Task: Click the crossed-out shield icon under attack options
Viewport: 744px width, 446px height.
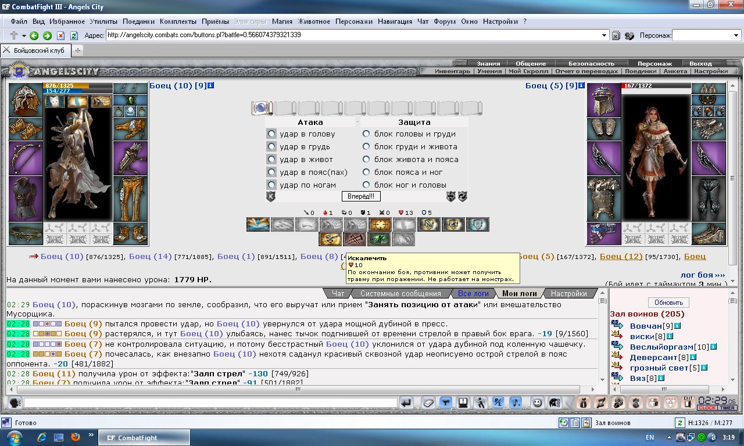Action: [271, 196]
